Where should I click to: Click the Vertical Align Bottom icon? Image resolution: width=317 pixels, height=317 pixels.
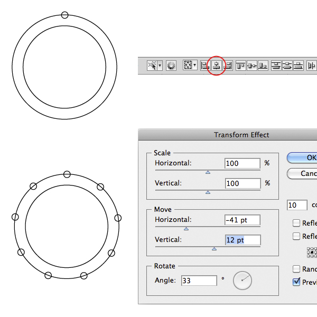click(x=263, y=66)
